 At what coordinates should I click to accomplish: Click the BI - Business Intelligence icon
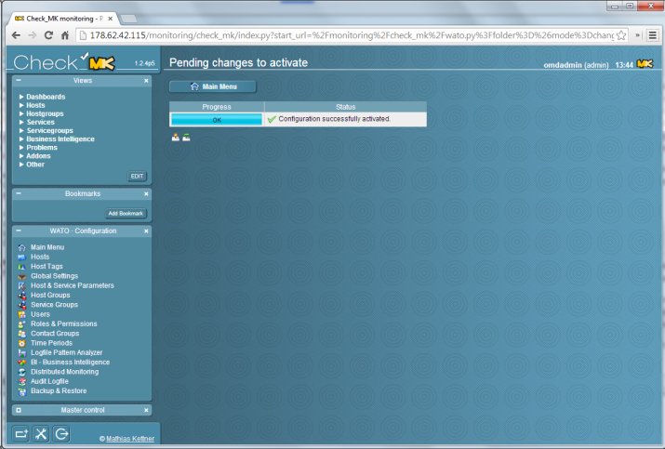coord(22,363)
